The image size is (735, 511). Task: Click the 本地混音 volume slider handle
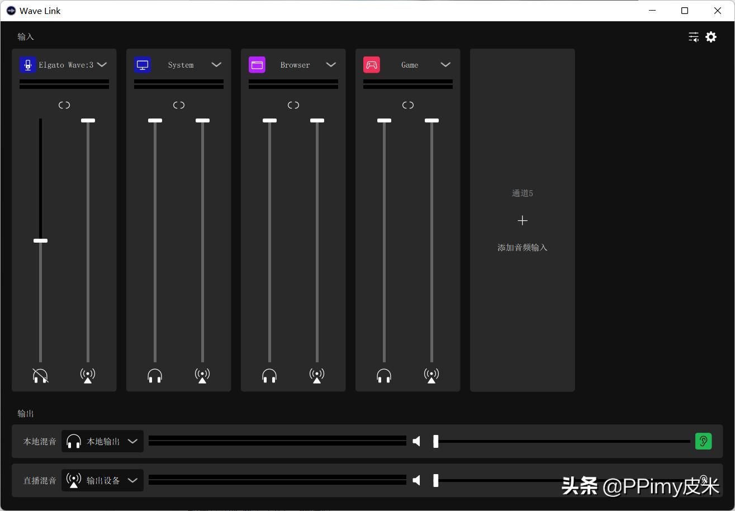(x=436, y=441)
